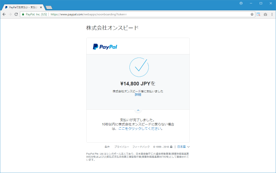Click the 支払いが完了しました message
The height and width of the screenshot is (173, 276).
point(138,120)
